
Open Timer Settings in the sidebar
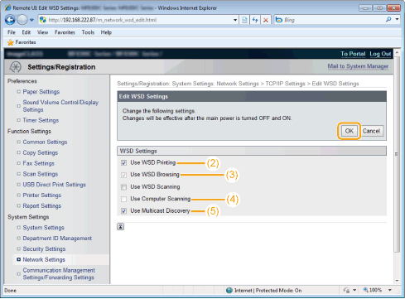(41, 120)
